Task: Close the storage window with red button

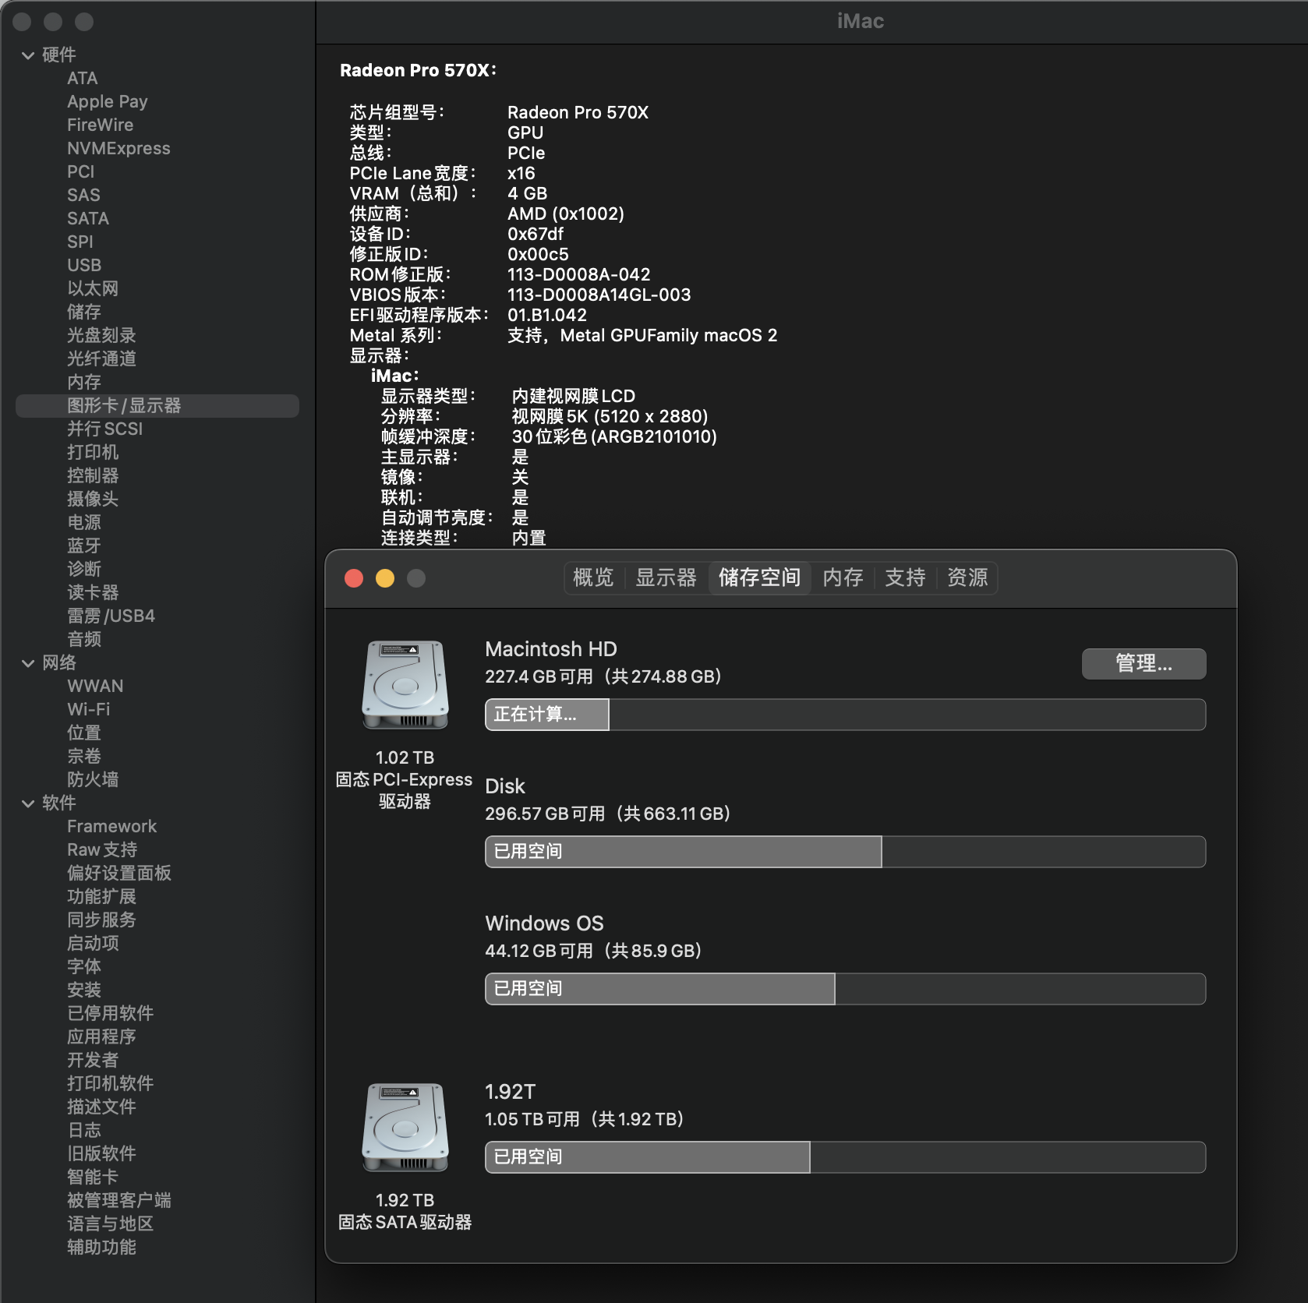Action: tap(354, 578)
